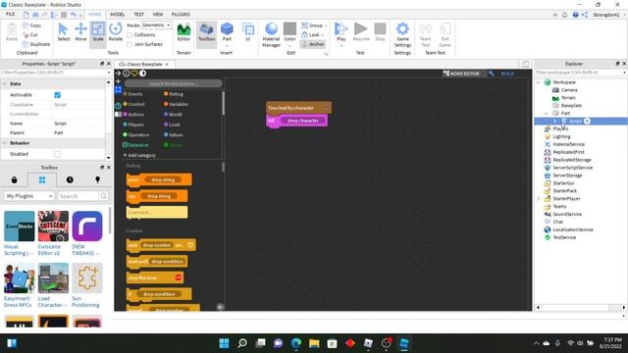Viewport: 628px width, 353px height.
Task: Click the Cut button in Clipboard
Action: [30, 35]
